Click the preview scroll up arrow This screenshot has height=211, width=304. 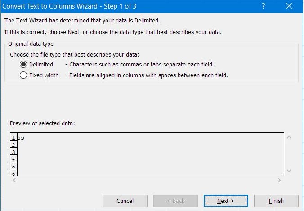pos(289,137)
